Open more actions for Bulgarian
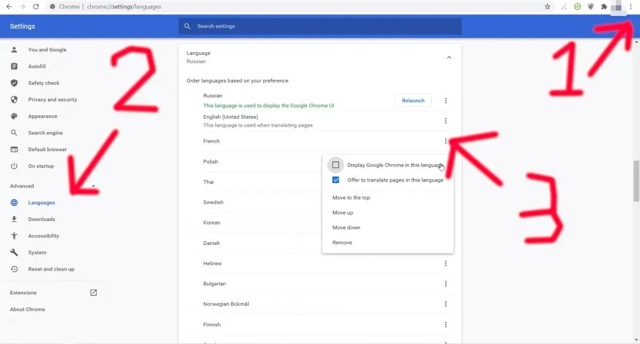Screen dimensions: 640x344 click(446, 283)
